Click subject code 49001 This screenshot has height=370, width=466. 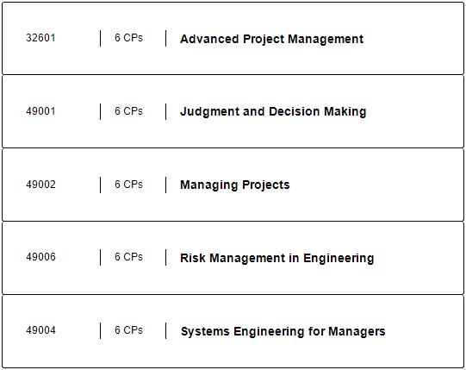pyautogui.click(x=40, y=111)
